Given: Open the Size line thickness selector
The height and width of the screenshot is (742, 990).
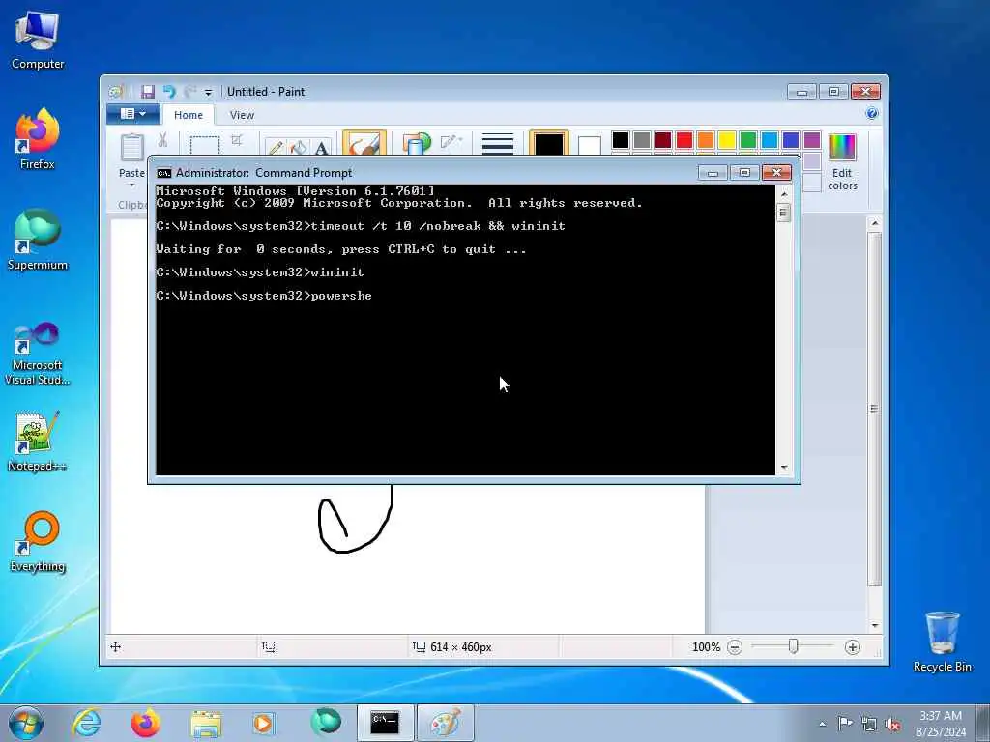Looking at the screenshot, I should [x=498, y=143].
